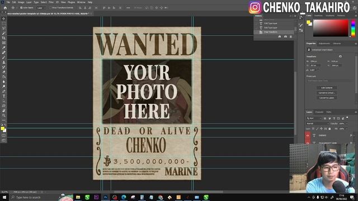Click the yellow foreground color swatch in toolbar
The image size is (358, 201).
tap(2, 129)
